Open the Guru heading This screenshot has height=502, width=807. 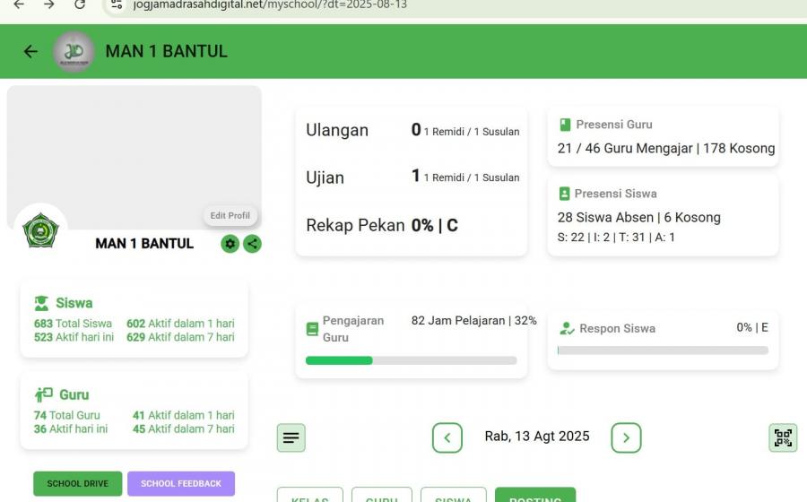74,394
